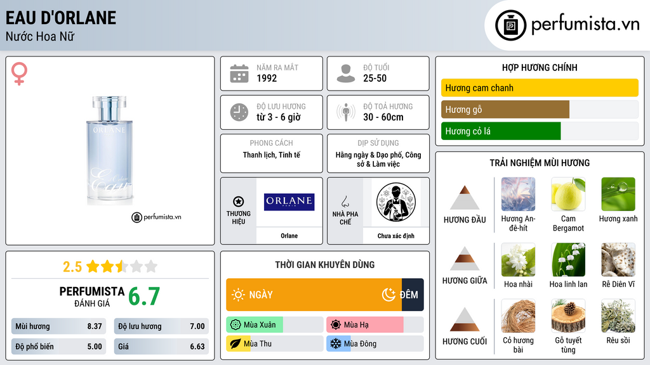The image size is (650, 365).
Task: Click the 2.5 star rating number
Action: coord(72,267)
